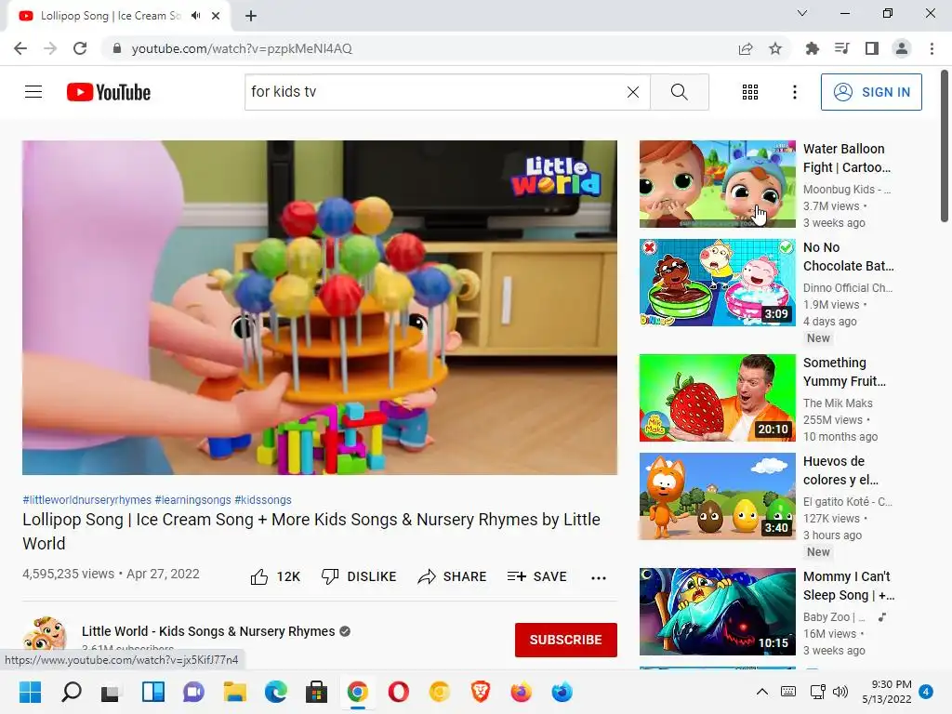Screen dimensions: 952x714
Task: Like the video with thumbs up
Action: point(275,576)
